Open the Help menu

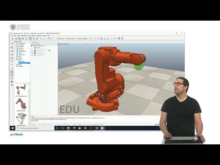(48, 36)
